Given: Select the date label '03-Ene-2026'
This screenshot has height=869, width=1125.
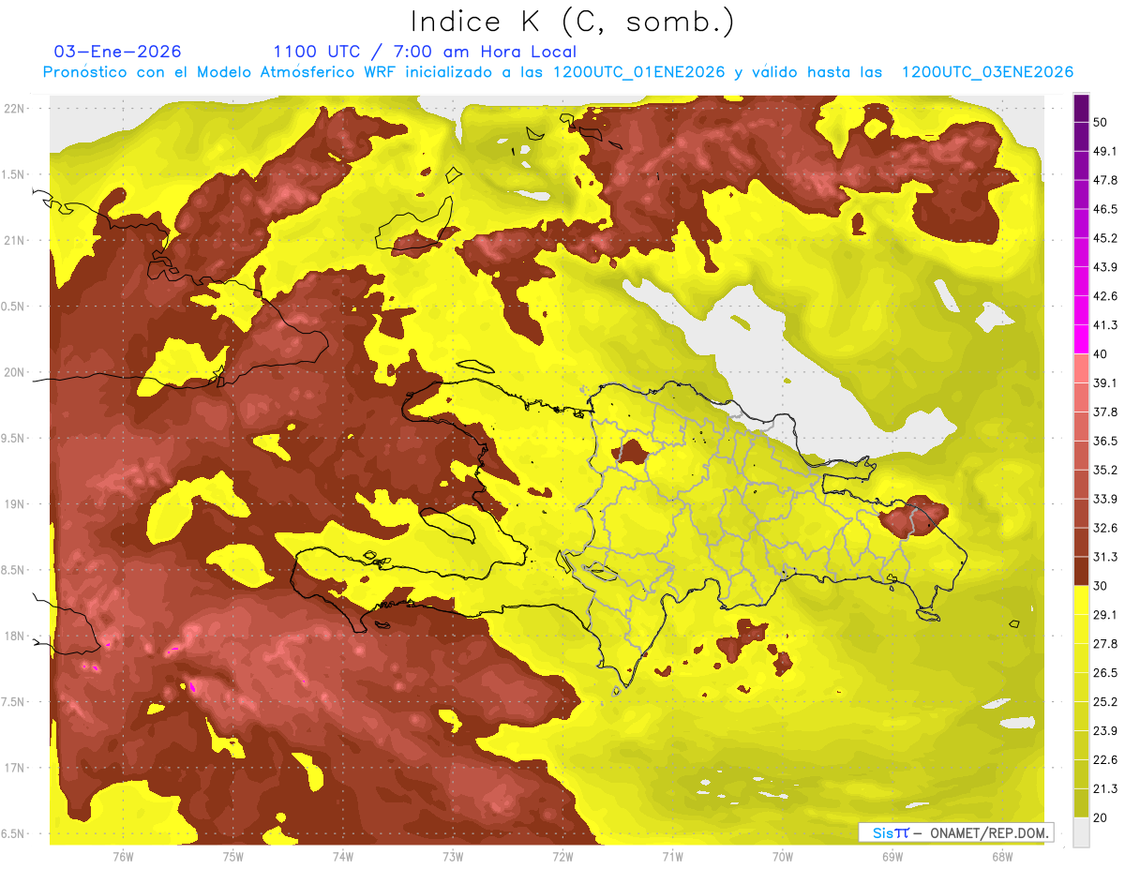Looking at the screenshot, I should (118, 52).
